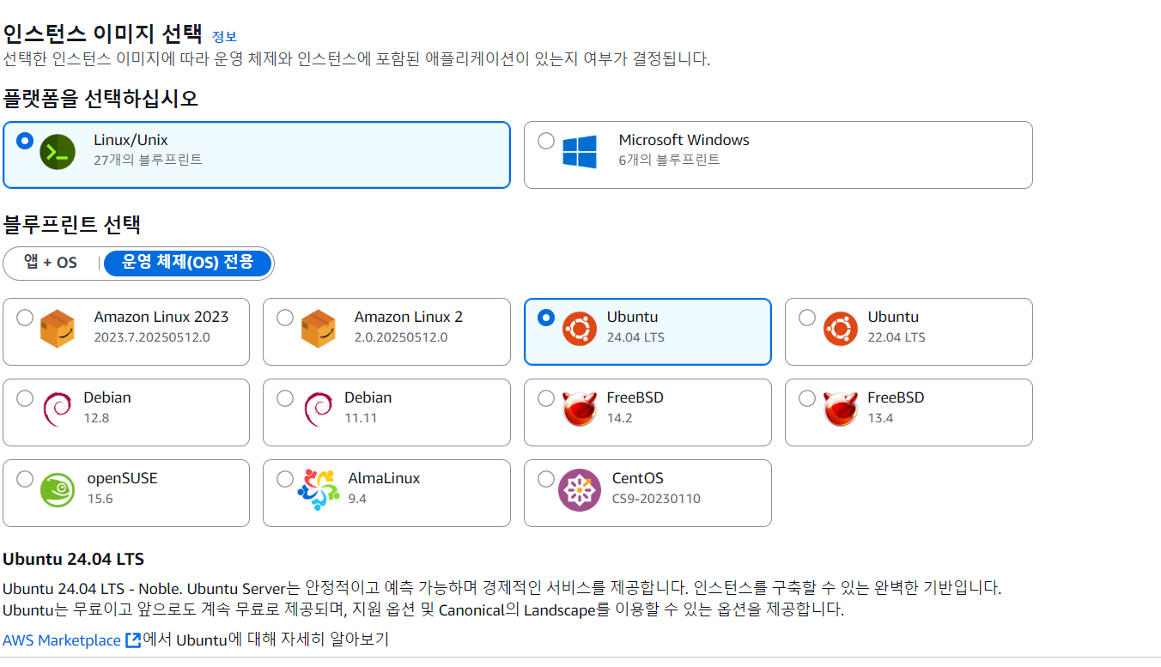Click the "22.04 LTS" version under Ubuntu
The image size is (1161, 667).
897,337
